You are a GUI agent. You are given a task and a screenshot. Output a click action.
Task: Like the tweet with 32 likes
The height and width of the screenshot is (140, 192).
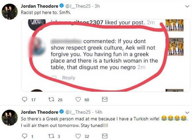pos(78,136)
